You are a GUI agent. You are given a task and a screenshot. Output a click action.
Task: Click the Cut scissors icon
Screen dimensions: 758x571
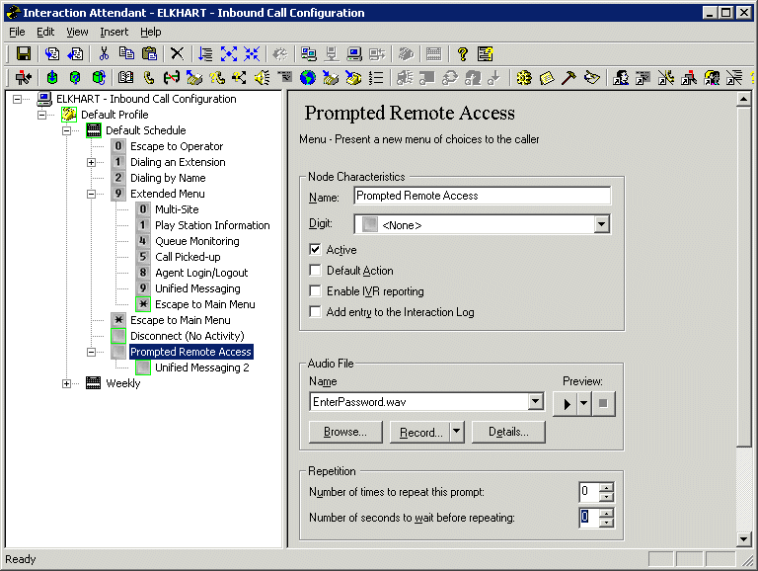tap(104, 53)
